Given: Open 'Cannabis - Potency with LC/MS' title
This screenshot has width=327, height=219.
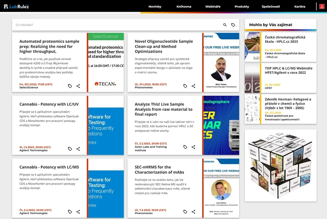Looking at the screenshot, I should [49, 167].
